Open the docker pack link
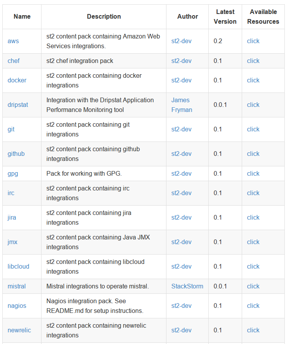 (17, 80)
